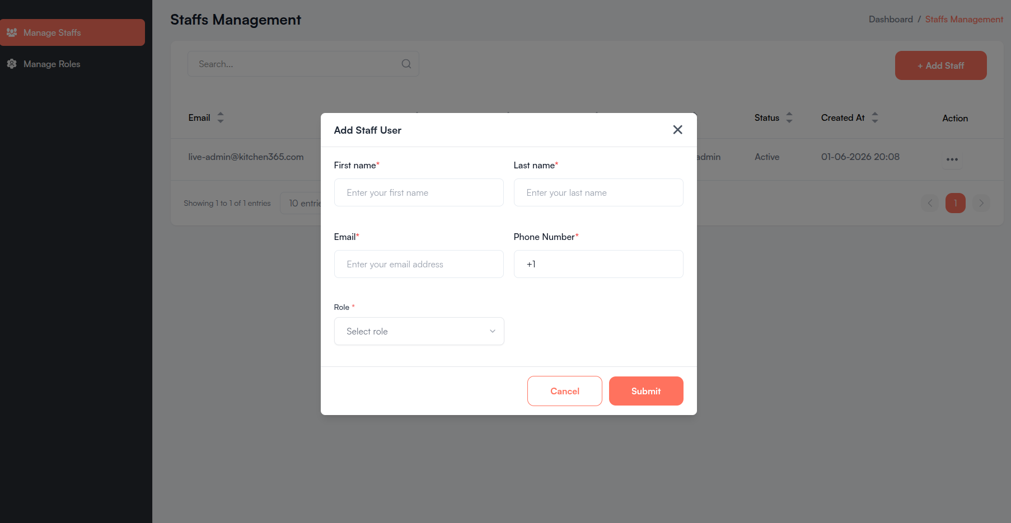This screenshot has height=523, width=1011.
Task: Click the staff Search field
Action: [x=303, y=64]
